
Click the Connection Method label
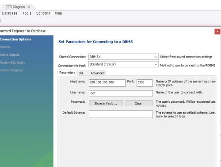click(x=72, y=66)
